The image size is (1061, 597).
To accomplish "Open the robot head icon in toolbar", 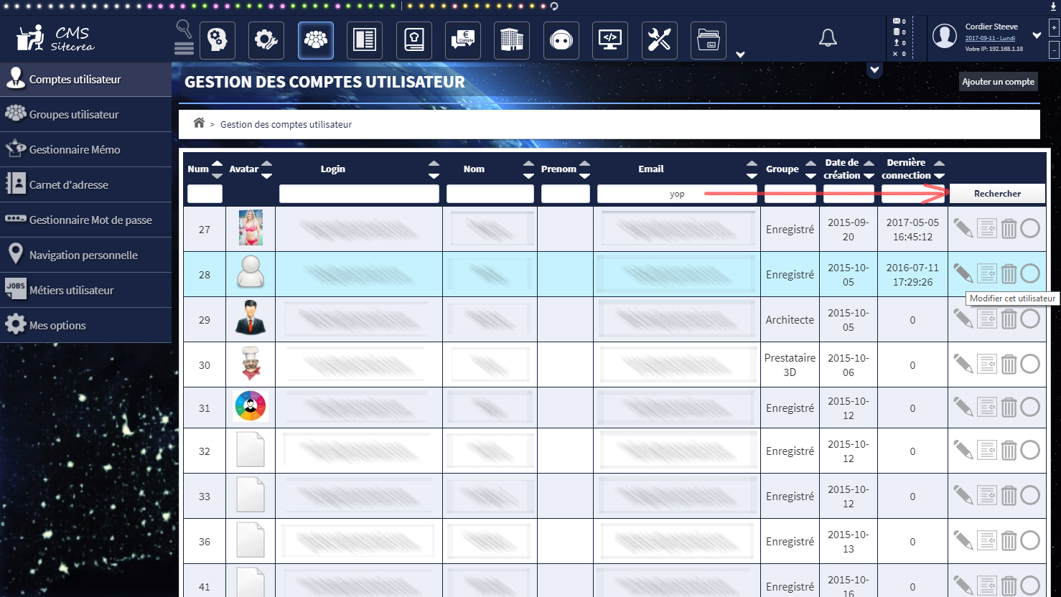I will click(561, 40).
